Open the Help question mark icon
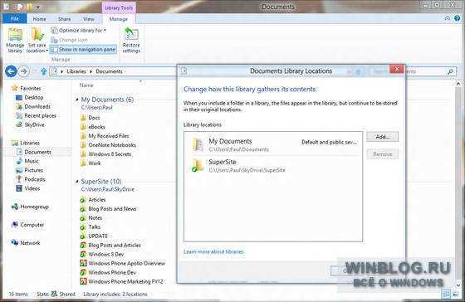Image resolution: width=465 pixels, height=302 pixels. tap(457, 18)
